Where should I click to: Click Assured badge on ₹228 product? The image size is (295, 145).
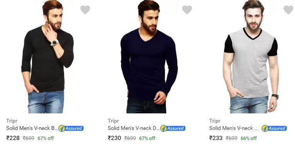[x=71, y=128]
